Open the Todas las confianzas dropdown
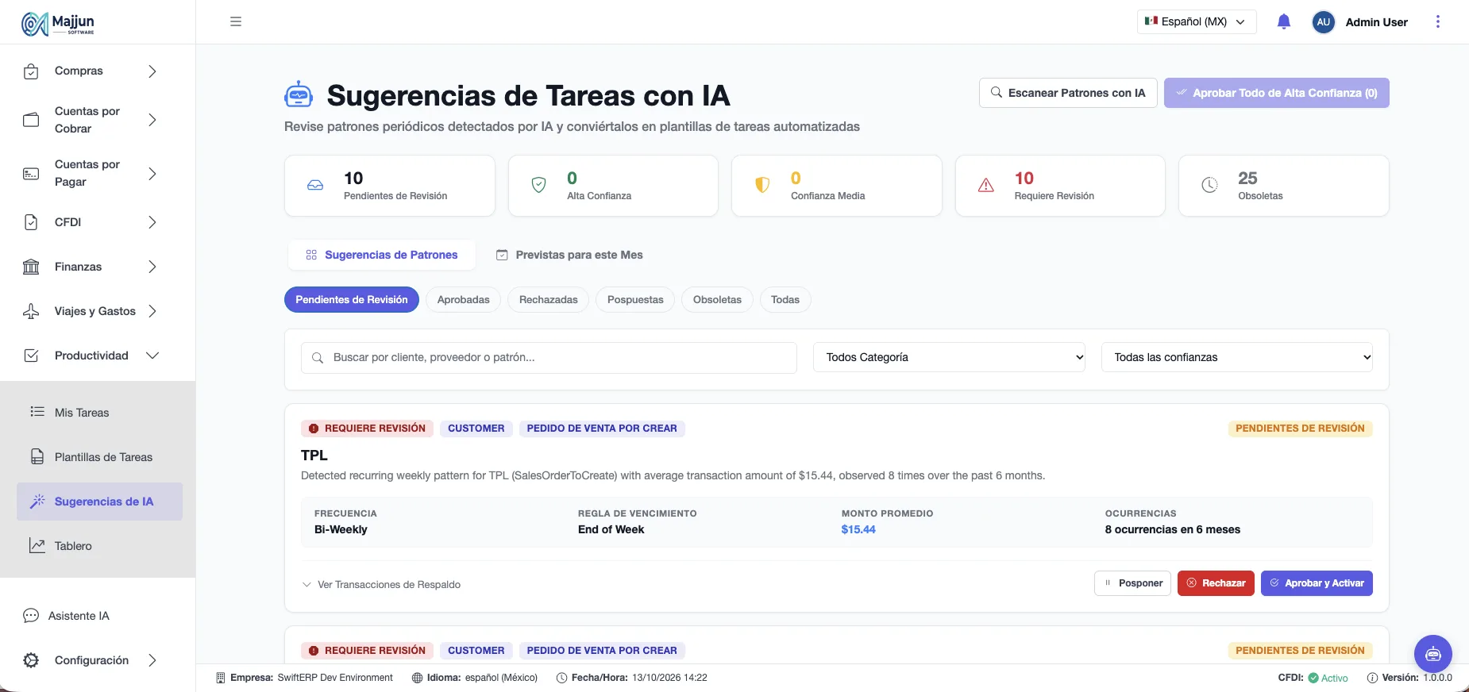This screenshot has width=1469, height=692. point(1237,357)
